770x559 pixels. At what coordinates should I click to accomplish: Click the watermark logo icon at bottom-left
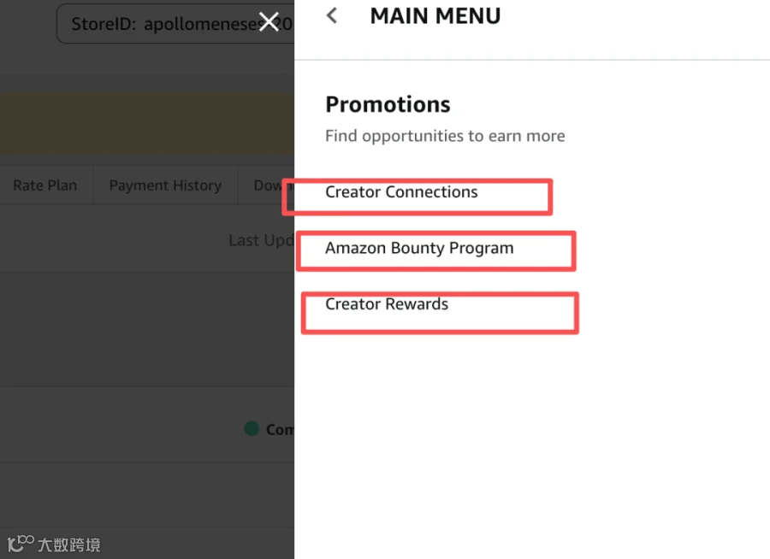(21, 544)
